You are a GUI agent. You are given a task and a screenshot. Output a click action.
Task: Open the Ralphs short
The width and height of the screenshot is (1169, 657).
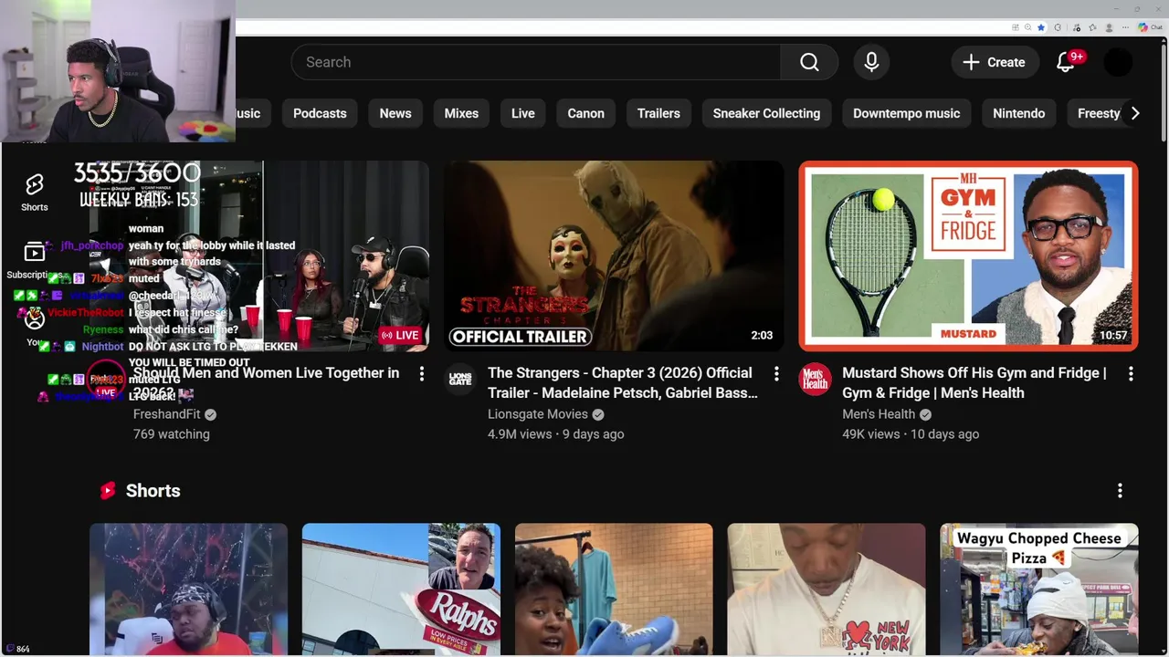[401, 589]
